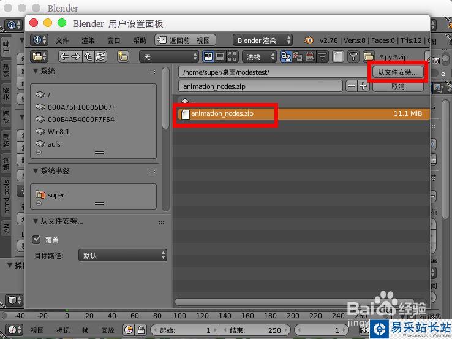Toggle show hidden files icon
The image size is (452, 339).
(x=338, y=56)
